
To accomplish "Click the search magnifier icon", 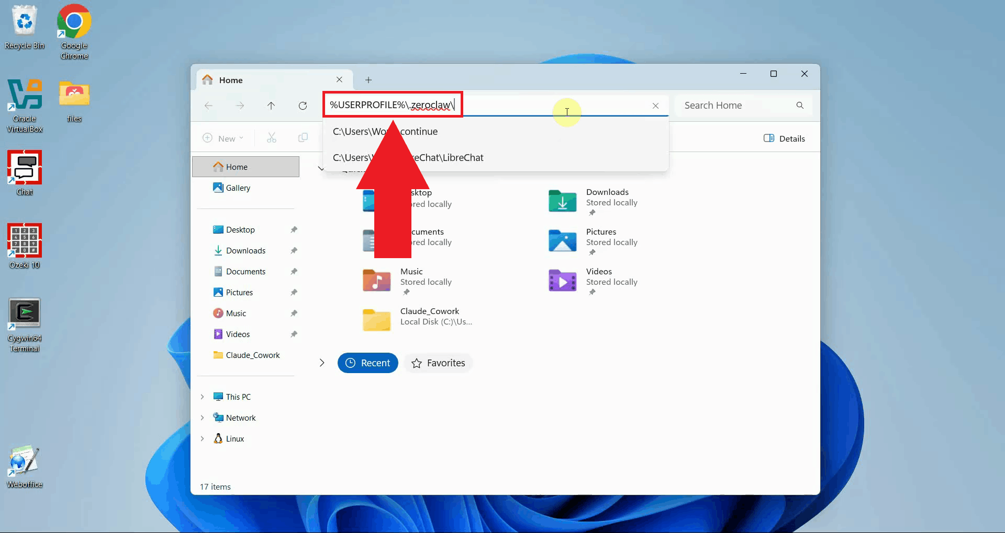I will coord(800,105).
